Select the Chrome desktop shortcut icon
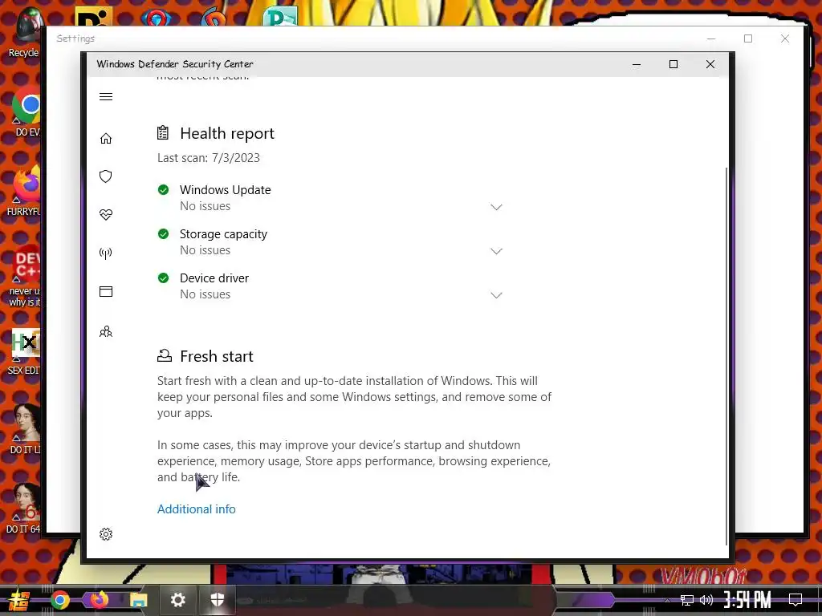 26,112
